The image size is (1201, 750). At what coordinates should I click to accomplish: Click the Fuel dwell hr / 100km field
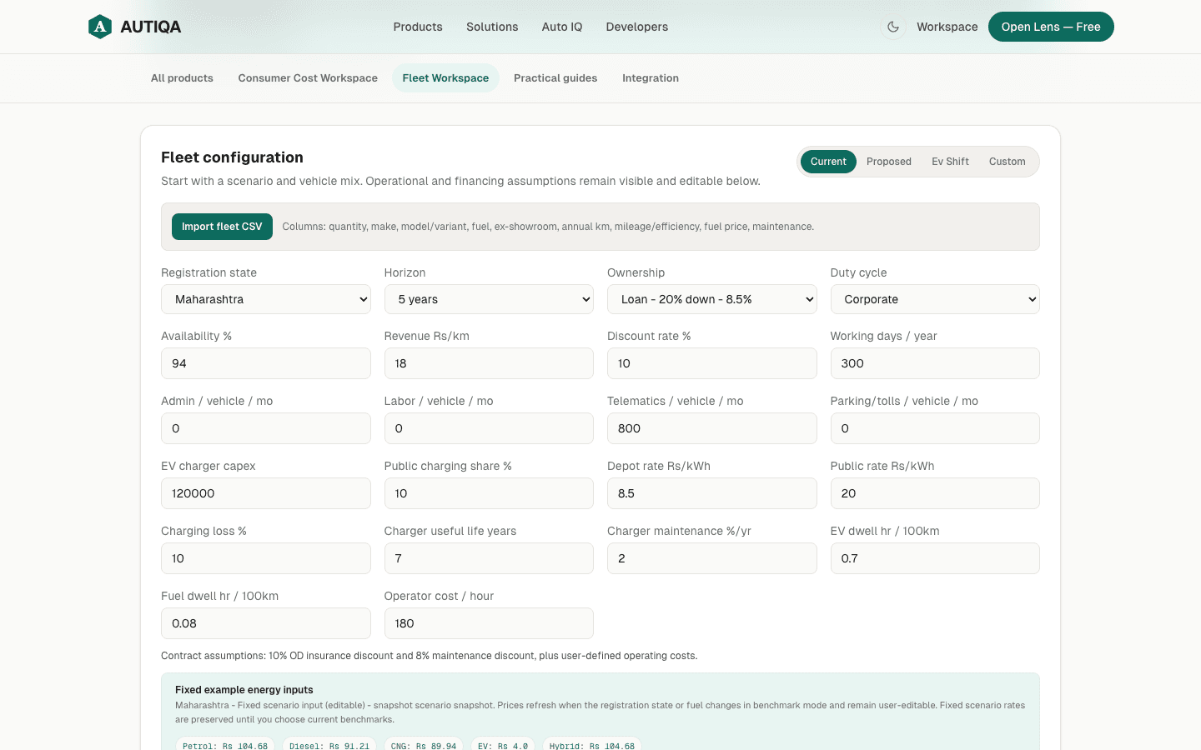[266, 623]
